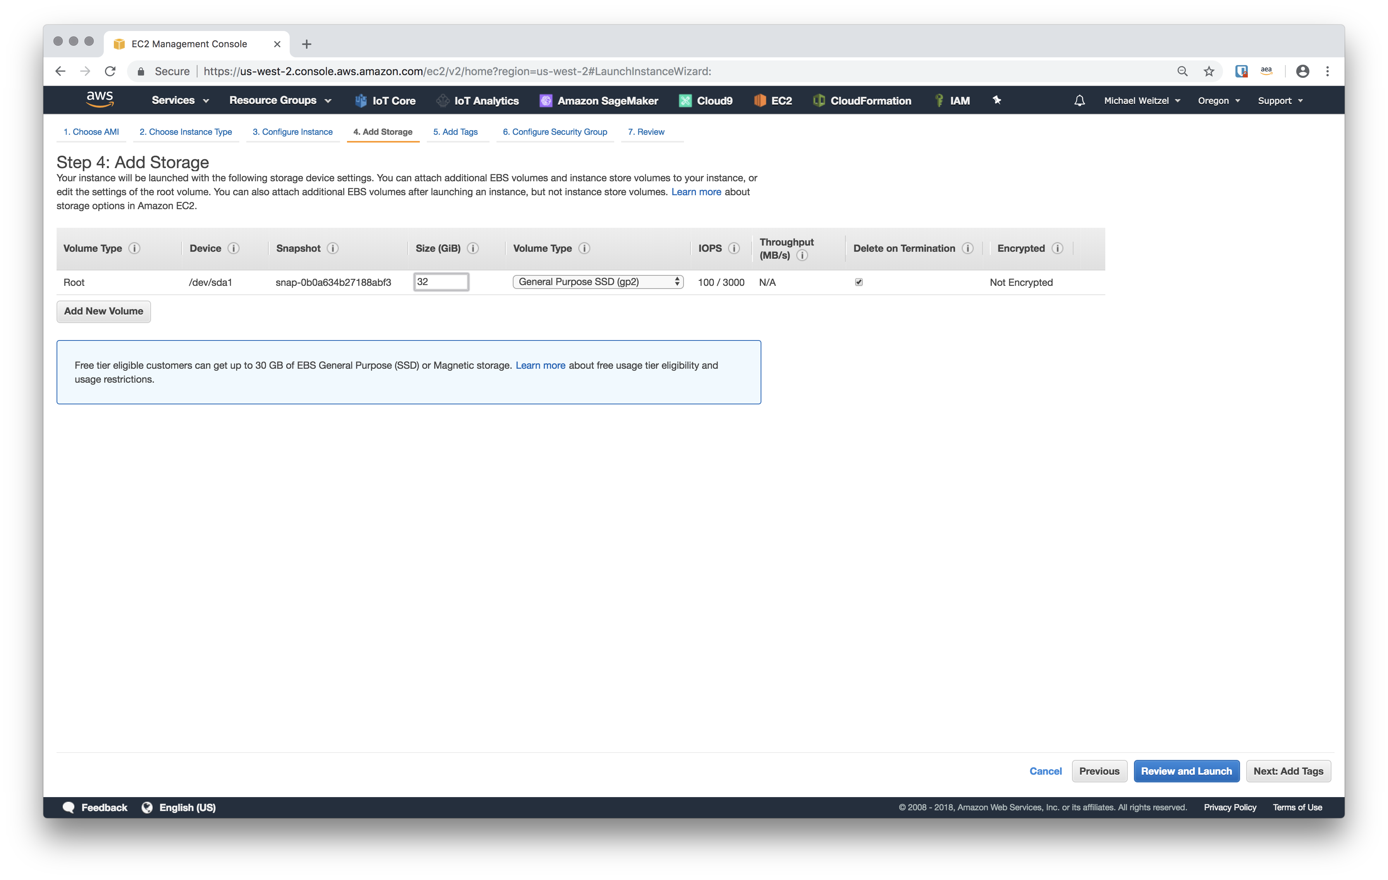Viewport: 1388px width, 880px height.
Task: Open IAM shortcut in navbar
Action: click(952, 101)
